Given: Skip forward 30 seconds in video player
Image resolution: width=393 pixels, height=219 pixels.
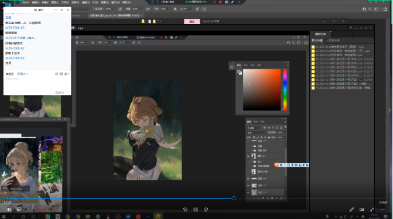Looking at the screenshot, I should (206, 210).
